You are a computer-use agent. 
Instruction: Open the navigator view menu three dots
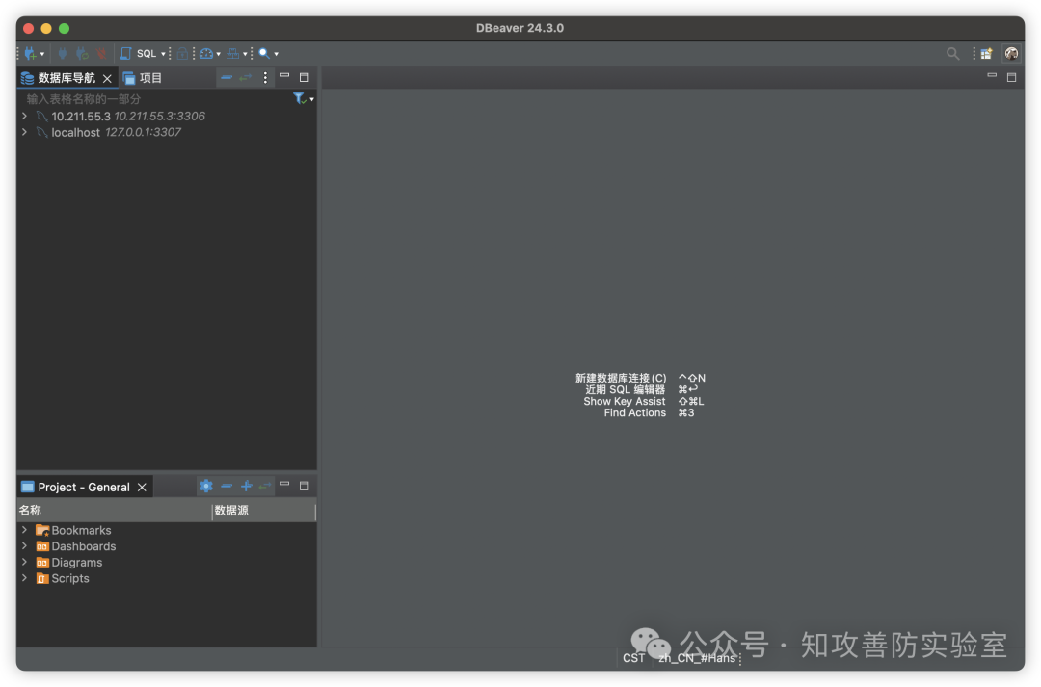(x=265, y=78)
